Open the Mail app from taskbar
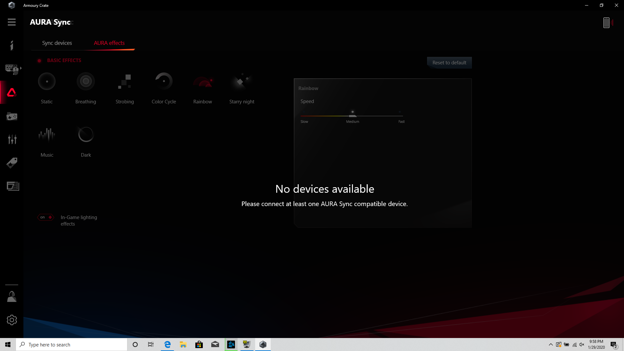 pos(215,344)
